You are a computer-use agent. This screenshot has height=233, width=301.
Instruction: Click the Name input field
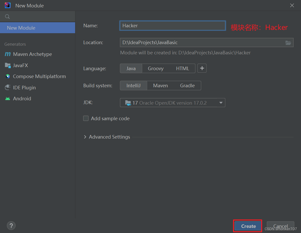[172, 26]
